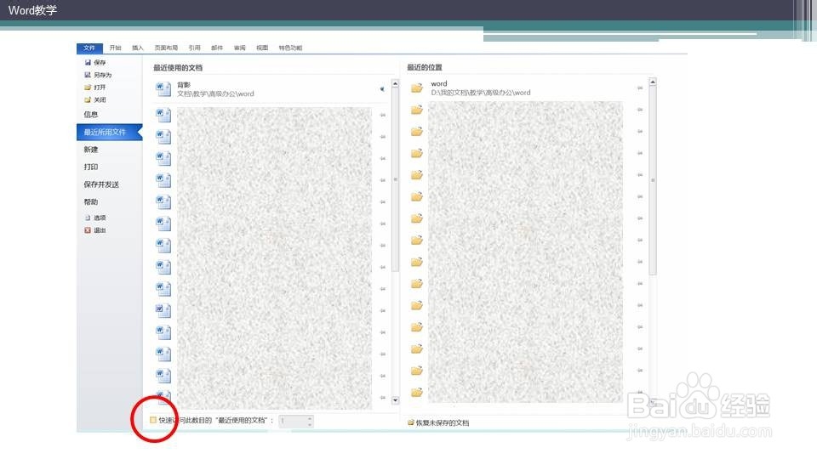Select 帮助 (Help) in the sidebar
Viewport: 817px width, 459px height.
point(91,202)
